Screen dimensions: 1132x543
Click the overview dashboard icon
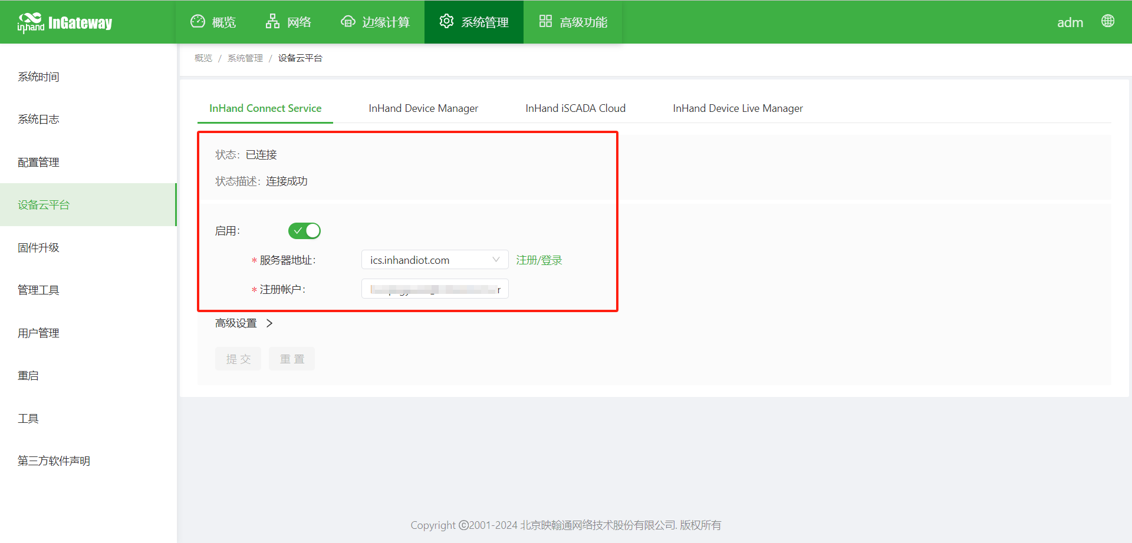[x=198, y=21]
